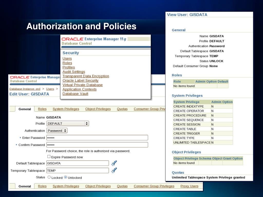Click the CREATE INDEXTYPE privilege row
Image resolution: width=263 pixels, height=197 pixels.
(x=203, y=106)
